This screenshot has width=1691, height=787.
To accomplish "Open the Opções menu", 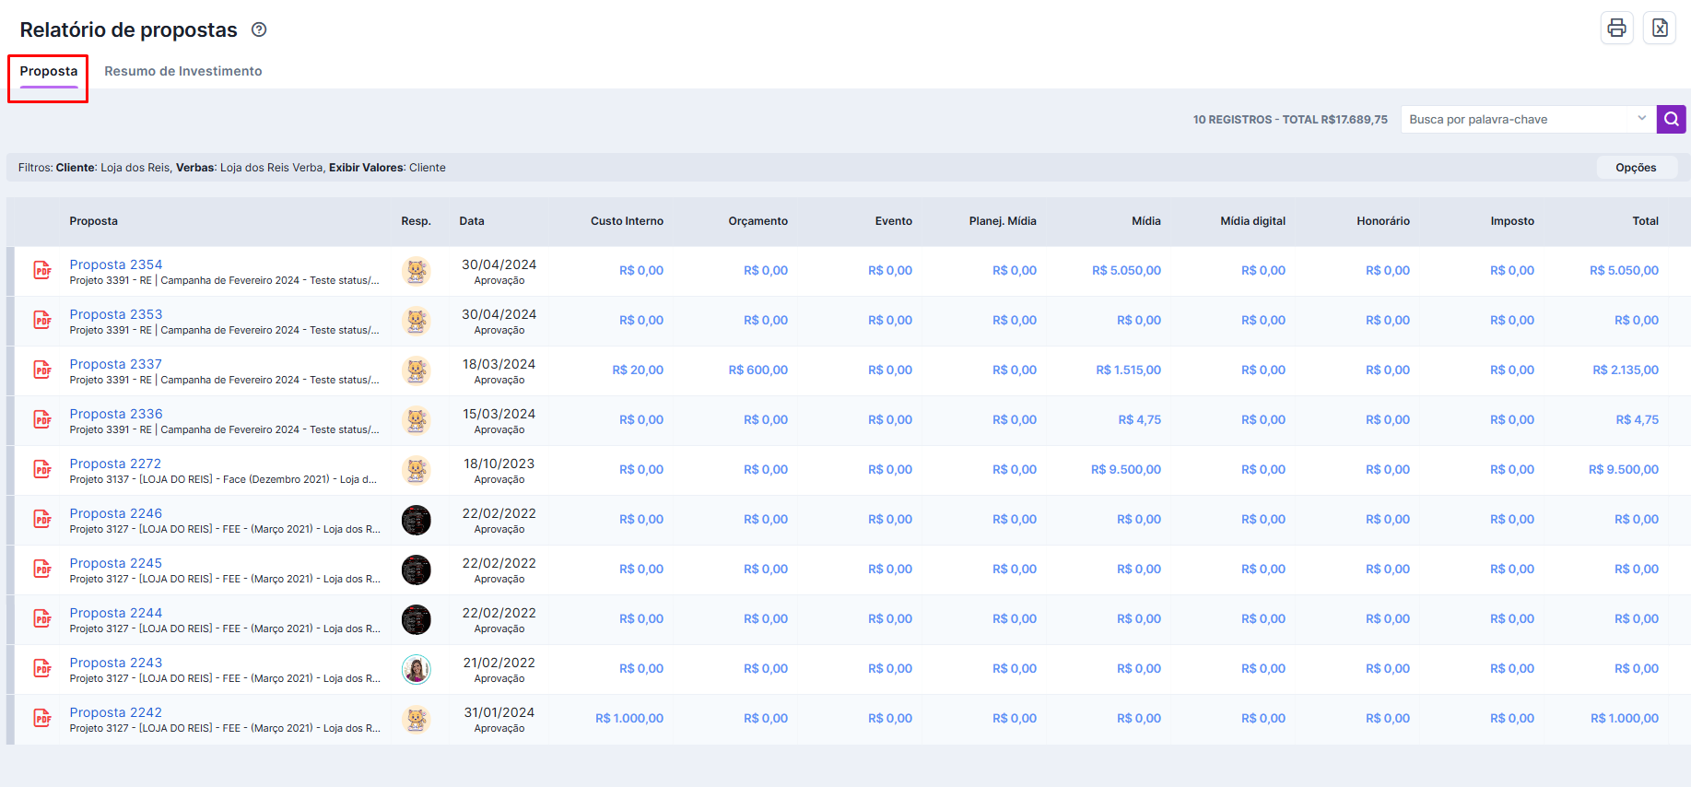I will [x=1636, y=168].
